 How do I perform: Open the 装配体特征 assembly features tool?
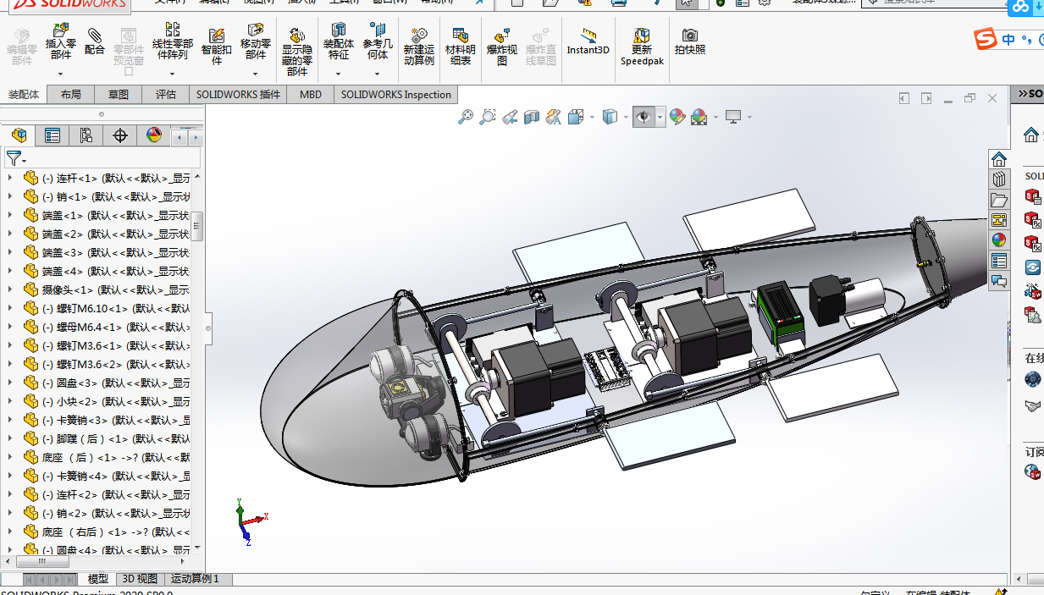(339, 42)
